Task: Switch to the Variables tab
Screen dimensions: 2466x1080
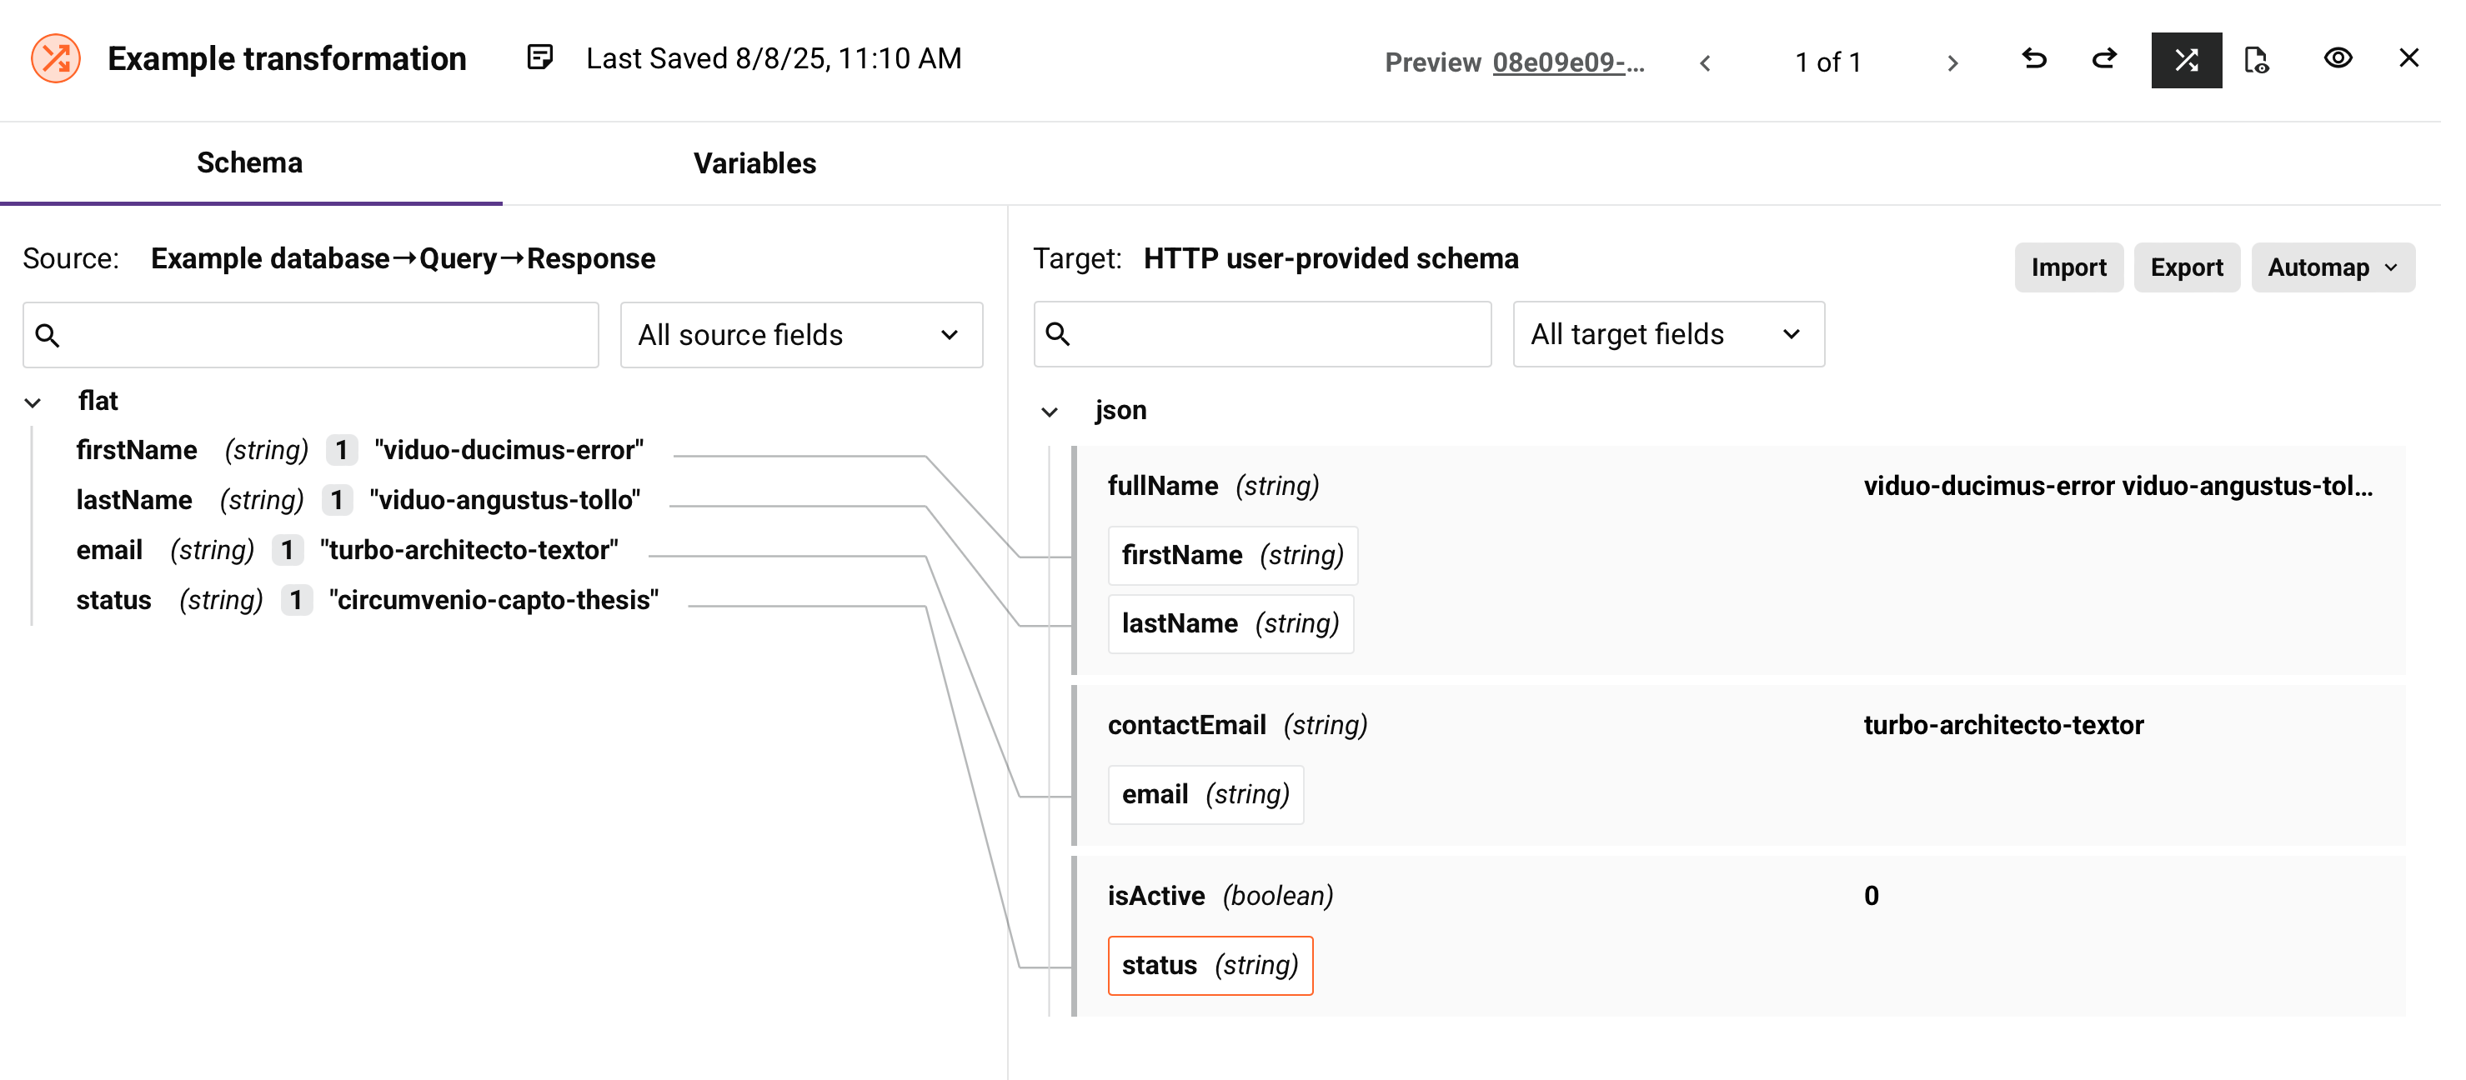Action: click(754, 163)
